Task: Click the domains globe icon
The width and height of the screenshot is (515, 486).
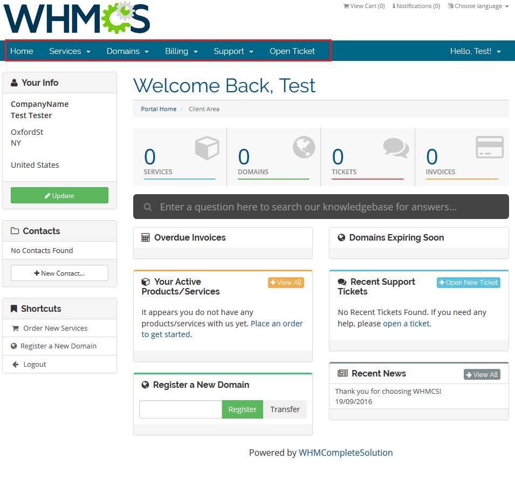Action: [x=304, y=147]
